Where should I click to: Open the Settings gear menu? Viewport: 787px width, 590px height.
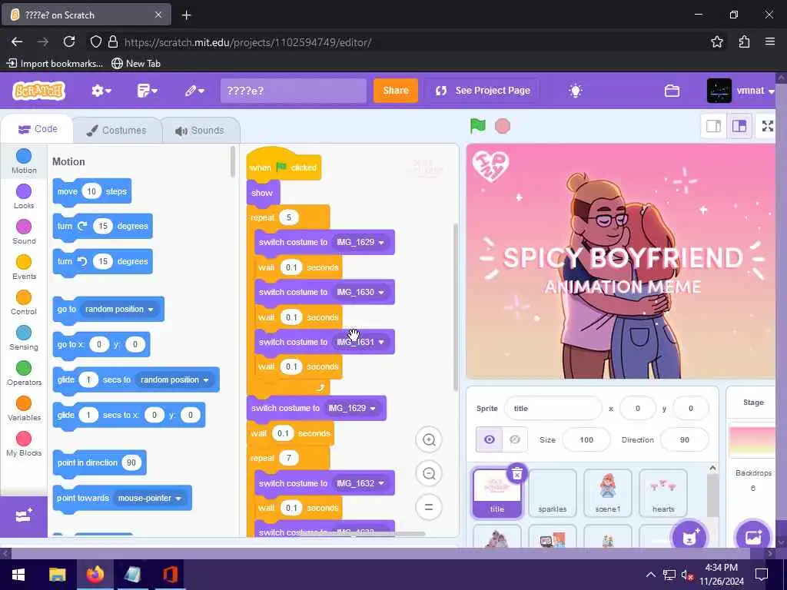(x=101, y=91)
